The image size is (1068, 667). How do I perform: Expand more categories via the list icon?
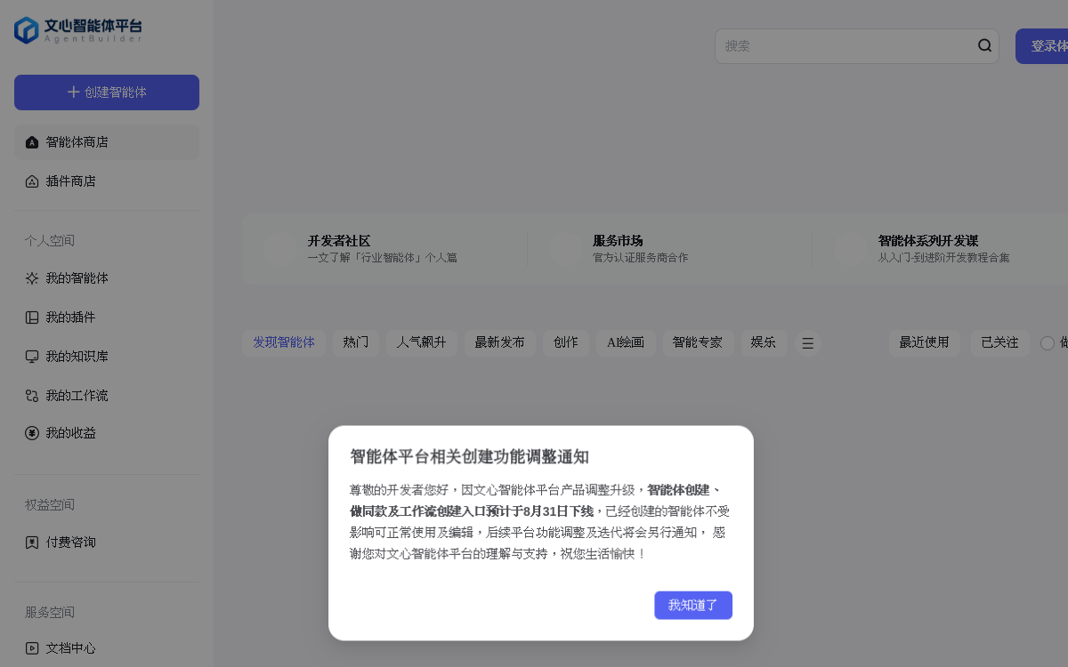click(807, 343)
